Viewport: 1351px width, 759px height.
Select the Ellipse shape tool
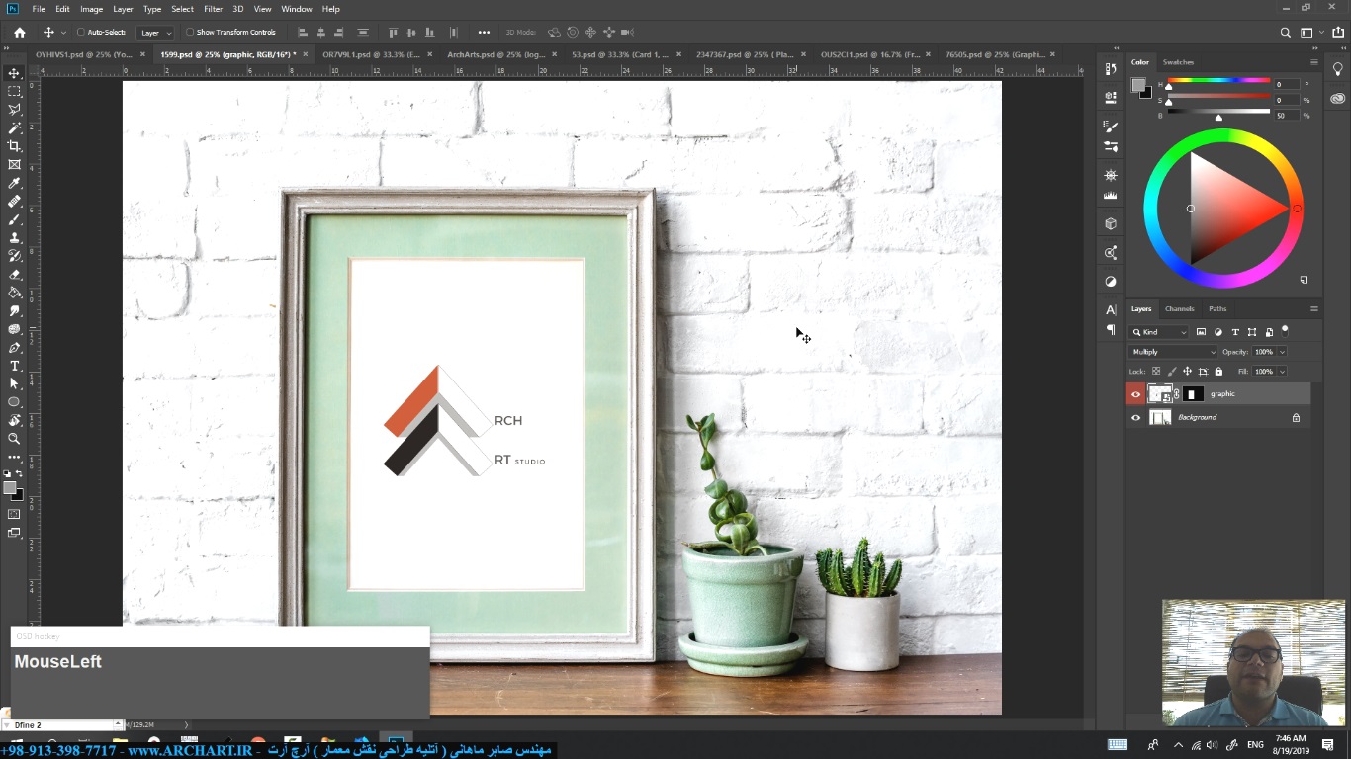[x=14, y=402]
